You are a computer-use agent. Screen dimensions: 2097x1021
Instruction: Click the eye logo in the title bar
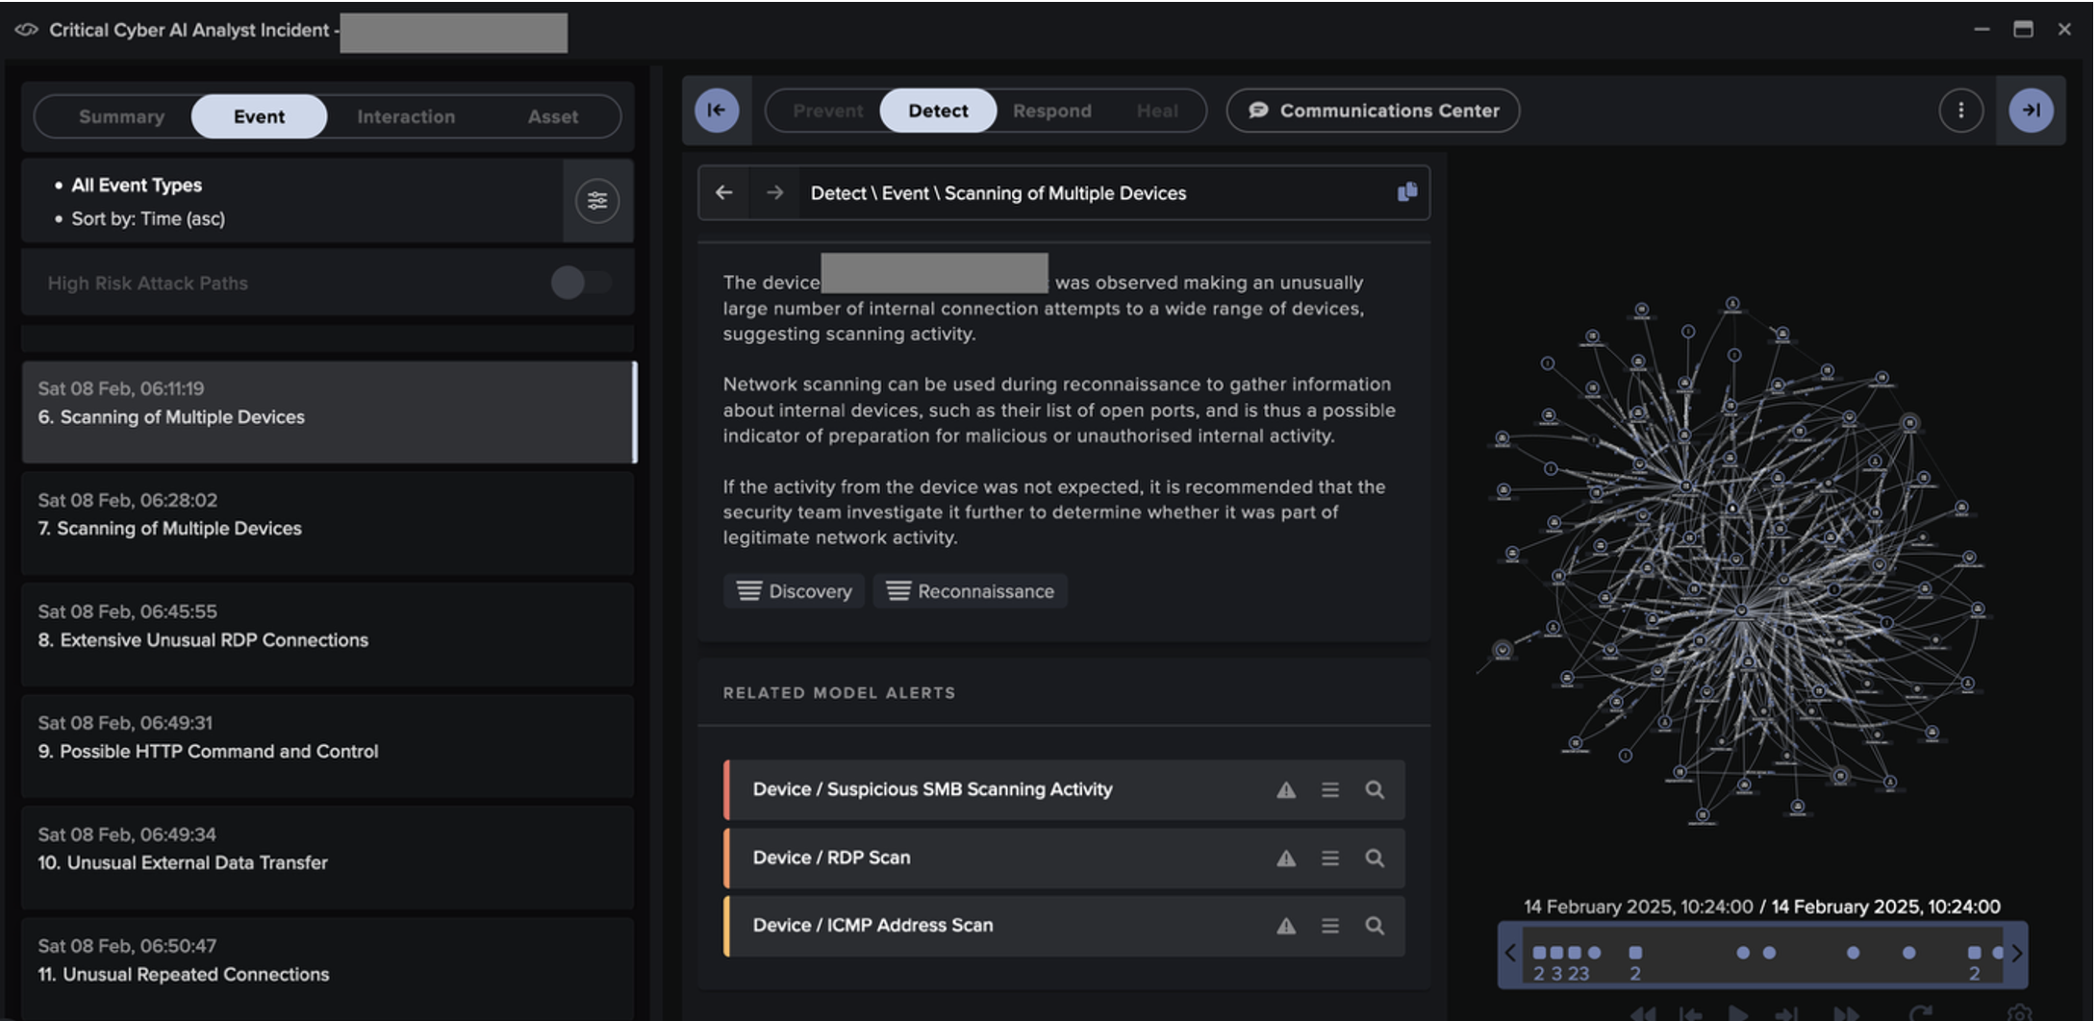26,30
